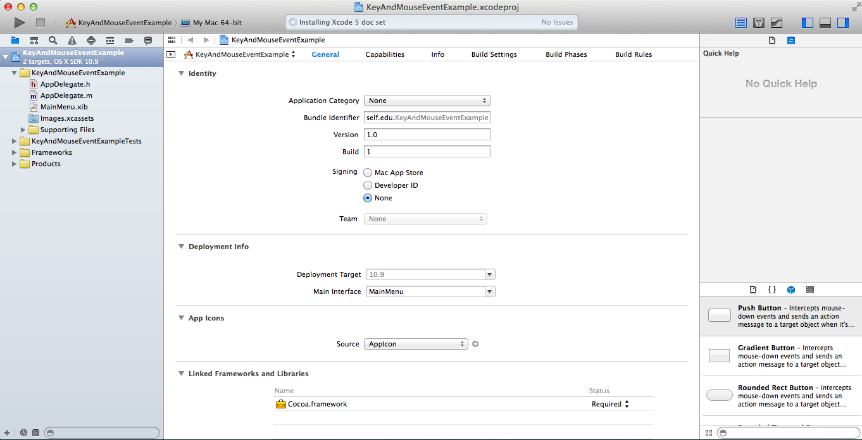Open the Symbol navigator
Screen dimensions: 862x440
pos(34,40)
